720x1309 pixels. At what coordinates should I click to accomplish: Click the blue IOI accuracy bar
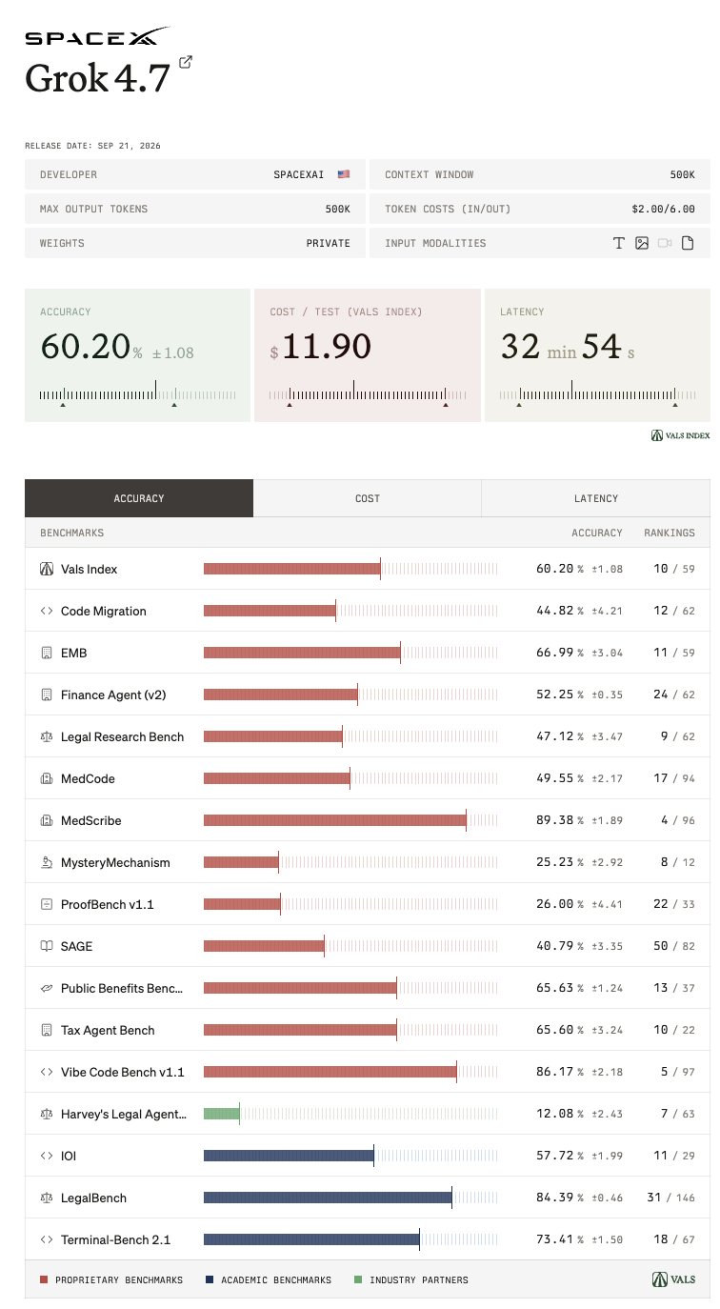(x=289, y=1156)
